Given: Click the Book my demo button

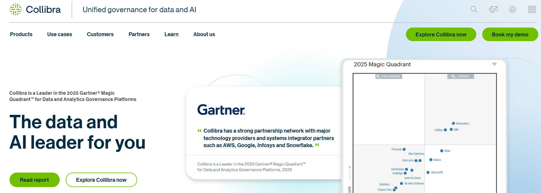Looking at the screenshot, I should (x=510, y=35).
